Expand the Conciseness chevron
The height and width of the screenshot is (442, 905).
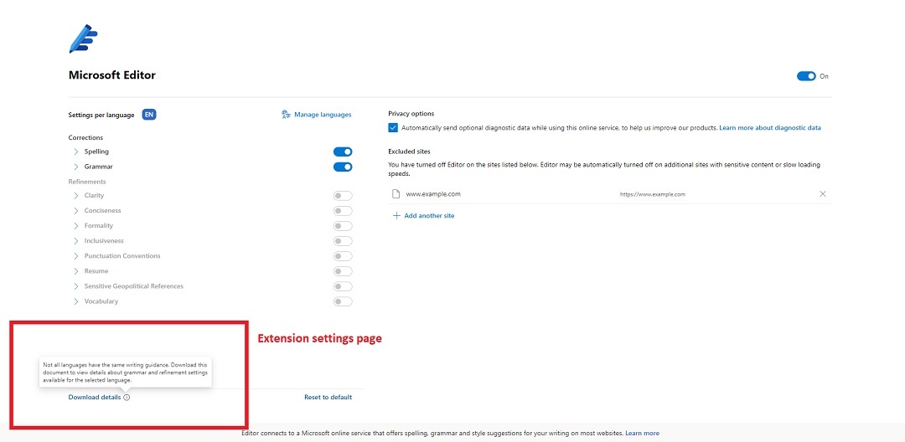(x=75, y=211)
